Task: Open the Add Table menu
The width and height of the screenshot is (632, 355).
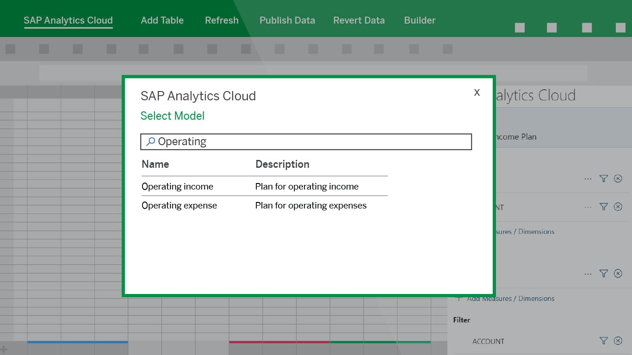Action: tap(162, 20)
